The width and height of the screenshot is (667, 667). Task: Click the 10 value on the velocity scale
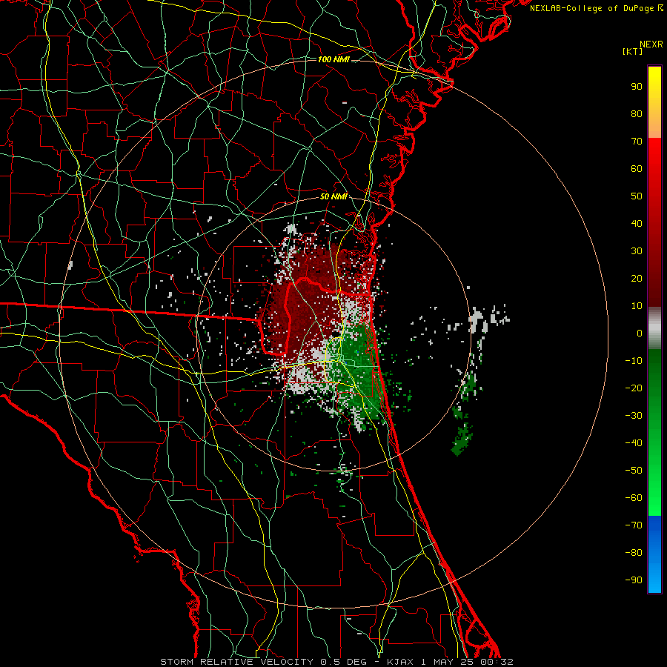tap(637, 306)
